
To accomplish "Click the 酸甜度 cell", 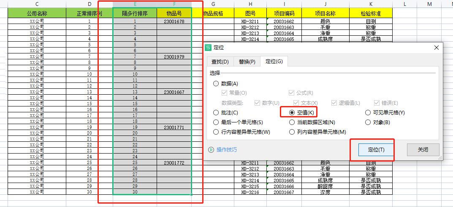I will (326, 186).
